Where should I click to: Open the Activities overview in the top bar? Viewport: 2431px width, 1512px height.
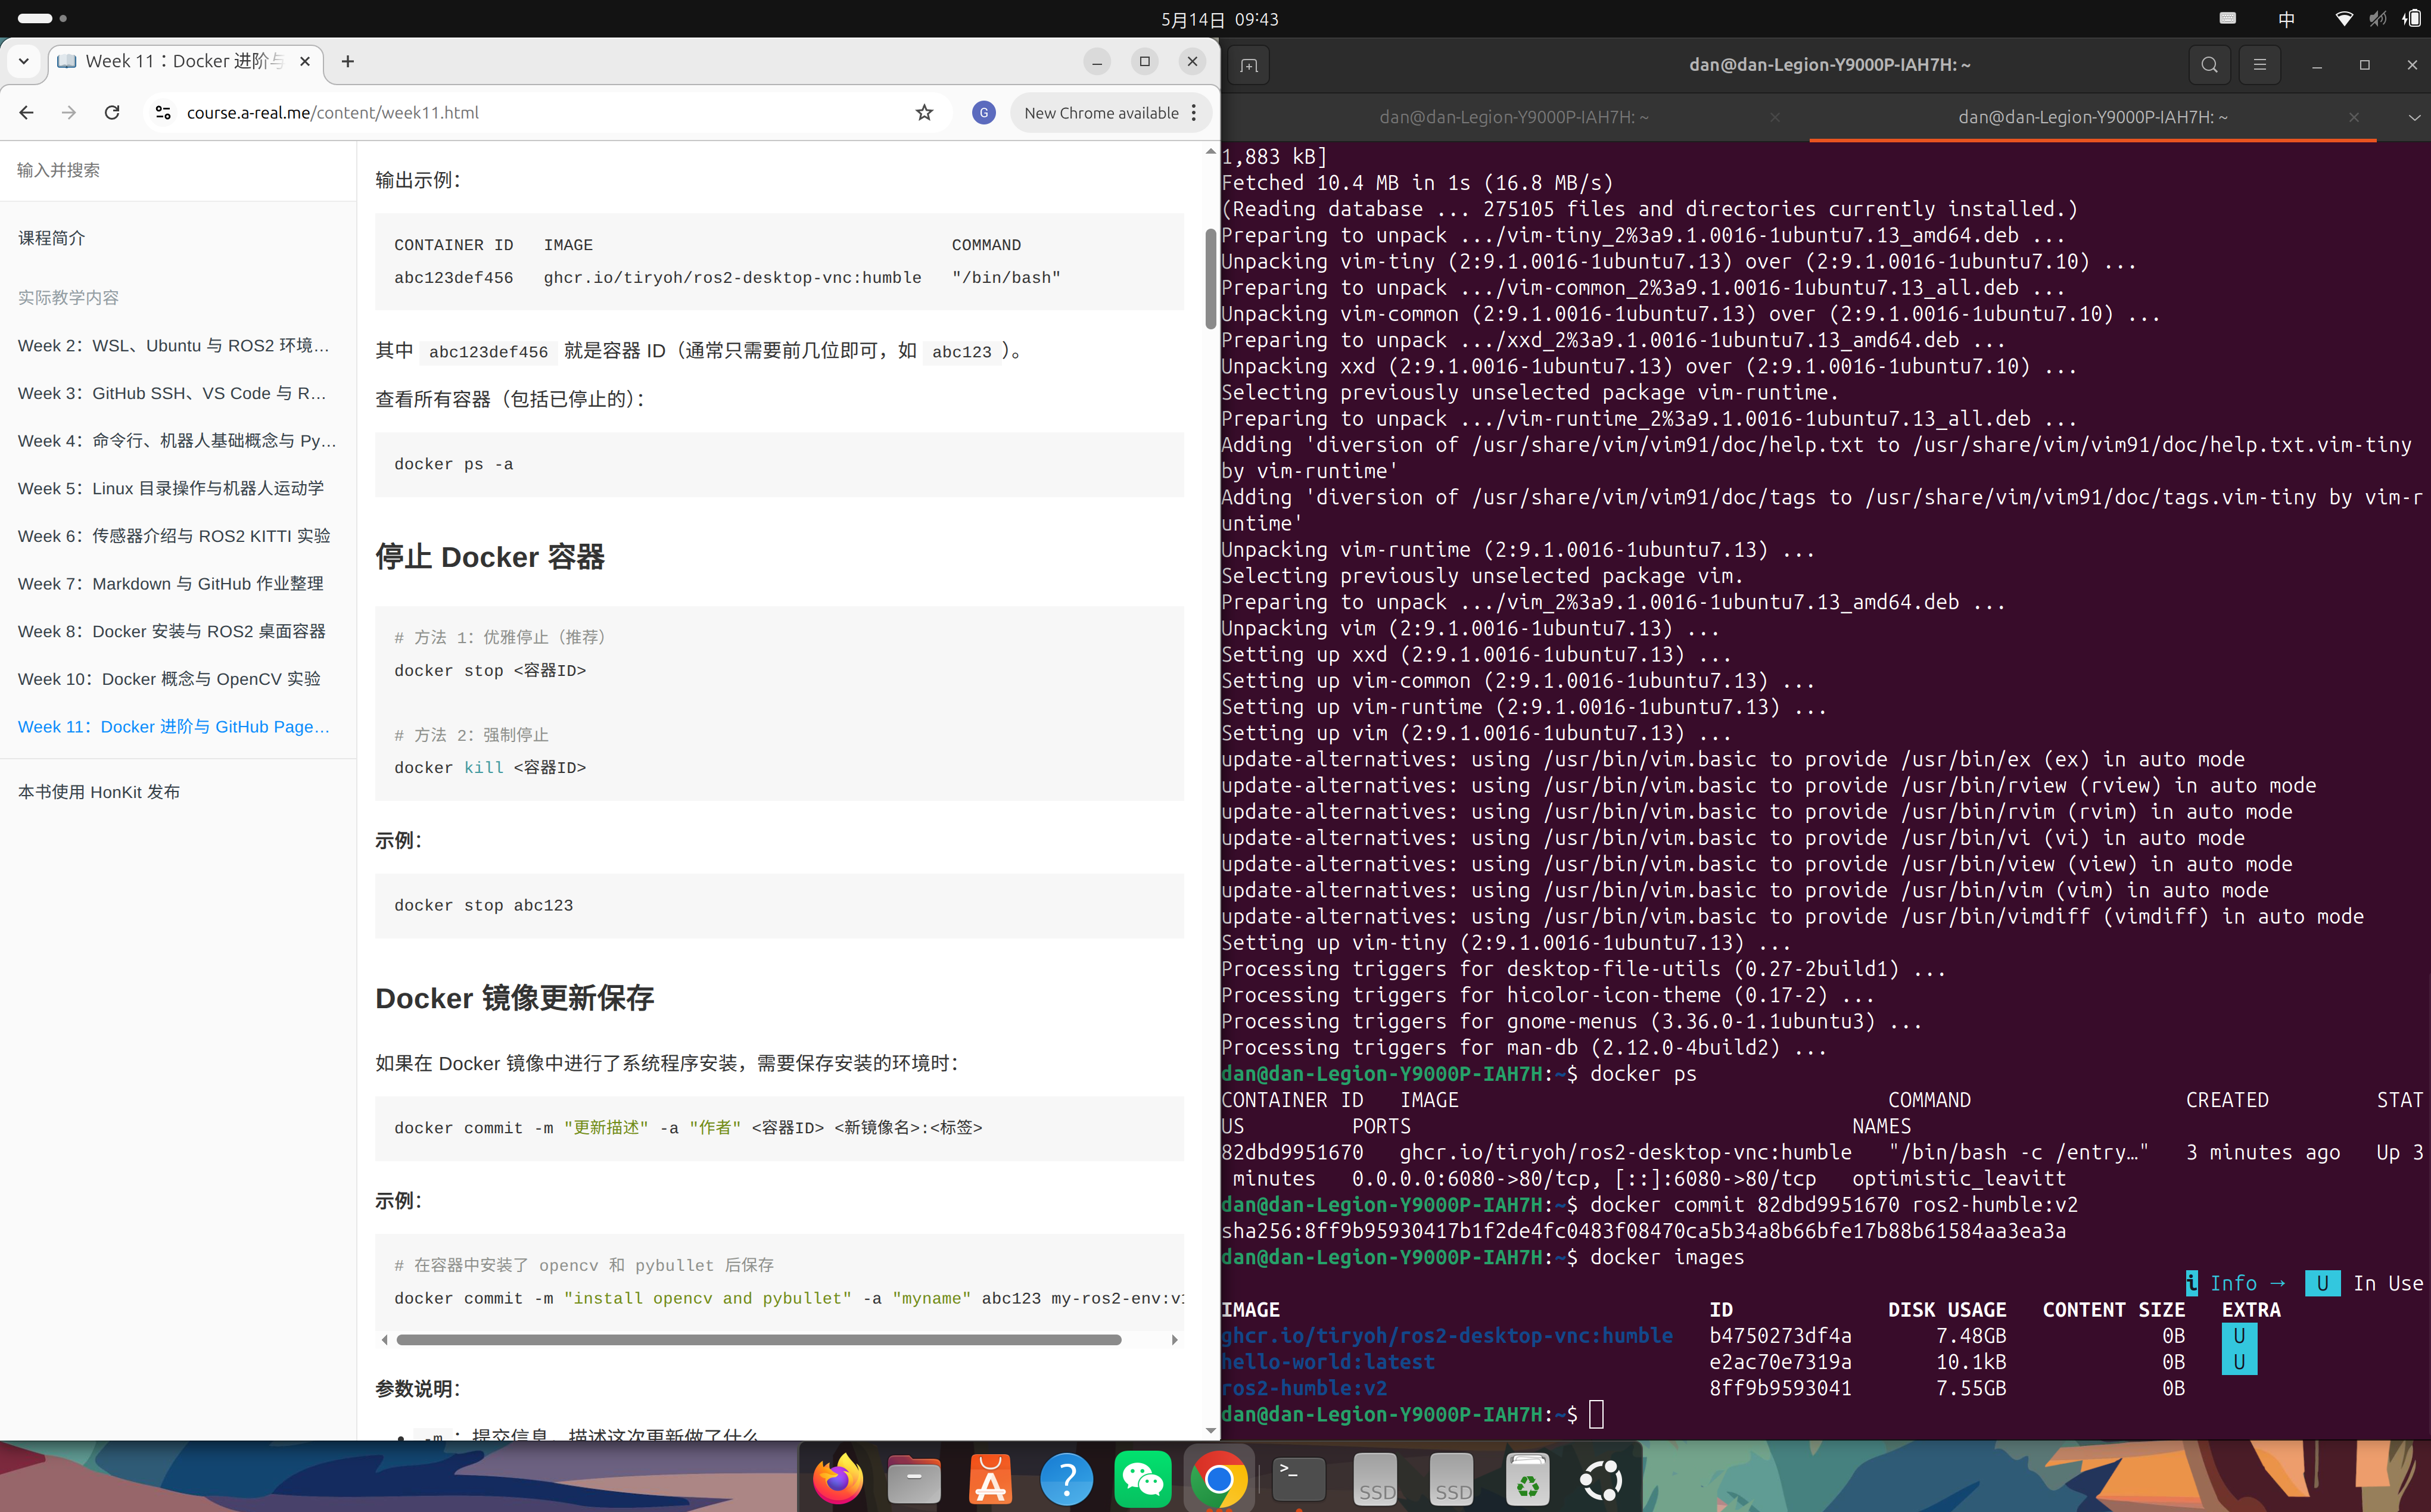click(x=42, y=18)
